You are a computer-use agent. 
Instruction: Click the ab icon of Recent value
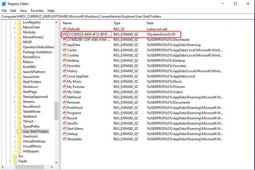[x=64, y=118]
